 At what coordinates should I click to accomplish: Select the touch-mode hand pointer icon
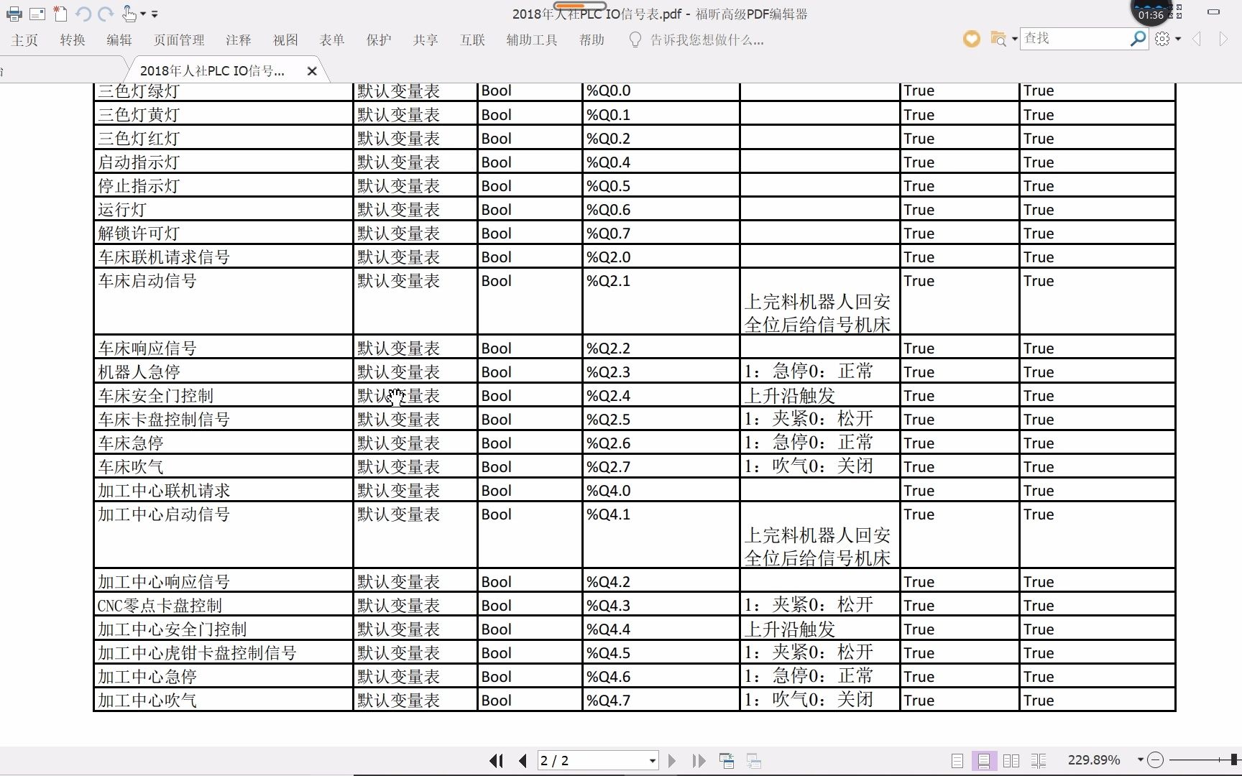click(129, 13)
